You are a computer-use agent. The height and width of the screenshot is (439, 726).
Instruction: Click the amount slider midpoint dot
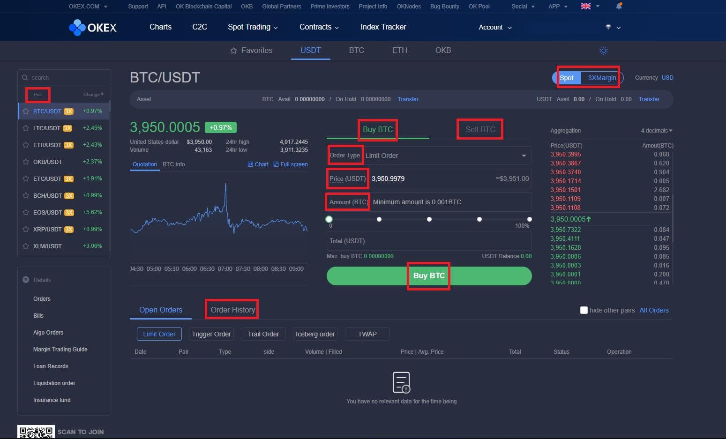[429, 219]
